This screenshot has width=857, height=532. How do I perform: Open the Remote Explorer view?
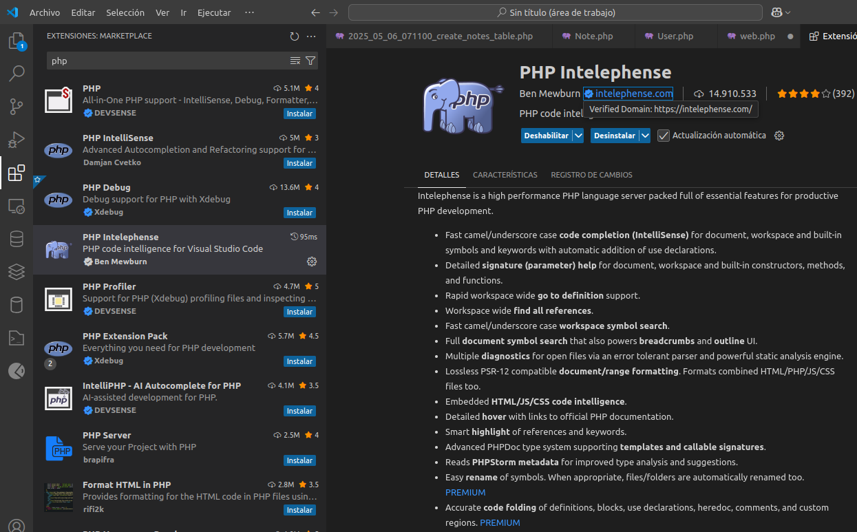pyautogui.click(x=17, y=206)
